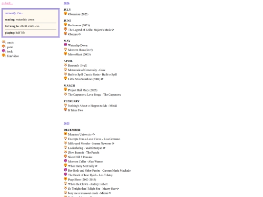Click the flower icon beside Obsession (2025)

(x=66, y=14)
